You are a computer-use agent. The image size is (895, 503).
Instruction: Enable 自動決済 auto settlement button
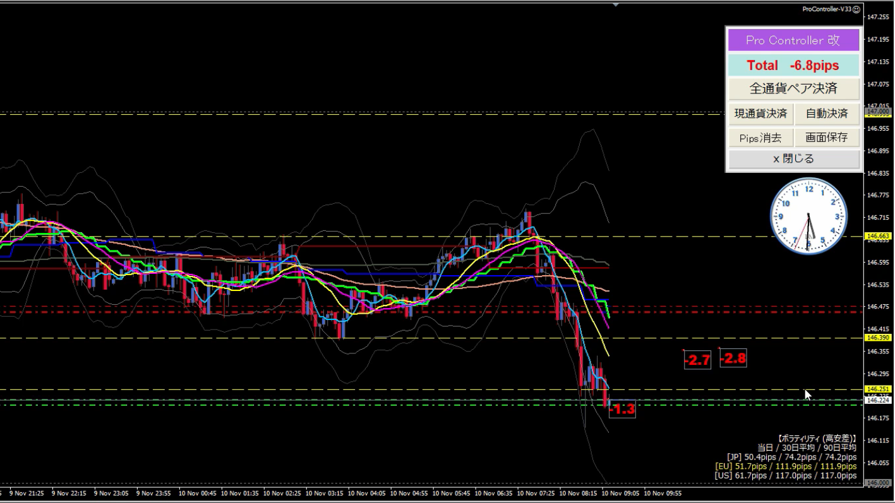tap(827, 114)
